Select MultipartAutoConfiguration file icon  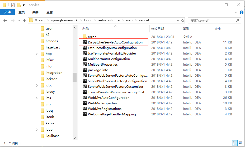click(84, 59)
